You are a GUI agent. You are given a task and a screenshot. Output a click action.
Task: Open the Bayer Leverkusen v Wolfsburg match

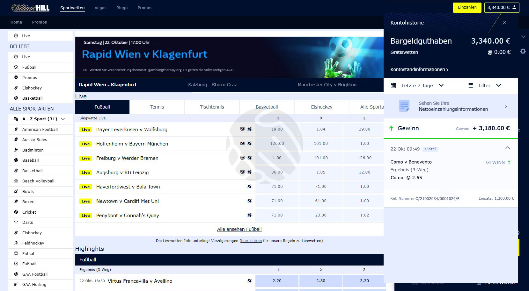click(132, 129)
